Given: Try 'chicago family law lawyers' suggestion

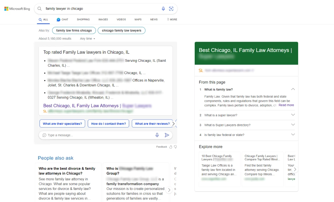Looking at the screenshot, I should (x=121, y=30).
